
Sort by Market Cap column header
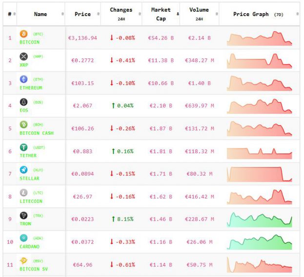coord(161,14)
